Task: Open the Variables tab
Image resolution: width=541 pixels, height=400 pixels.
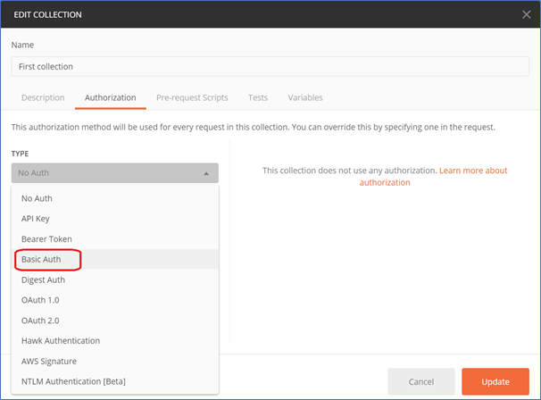Action: coord(305,97)
